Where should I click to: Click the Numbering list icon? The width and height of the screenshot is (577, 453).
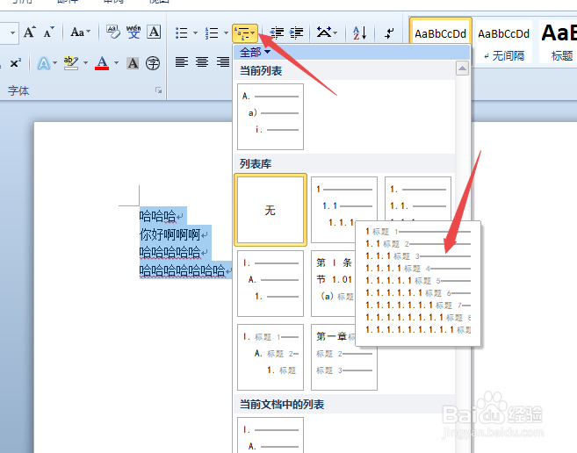[212, 33]
